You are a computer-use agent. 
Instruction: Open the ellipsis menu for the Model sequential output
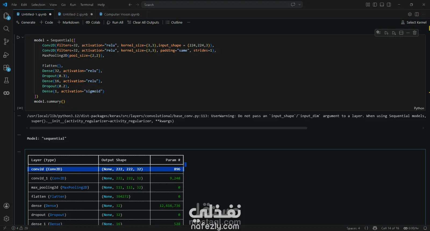[19, 135]
